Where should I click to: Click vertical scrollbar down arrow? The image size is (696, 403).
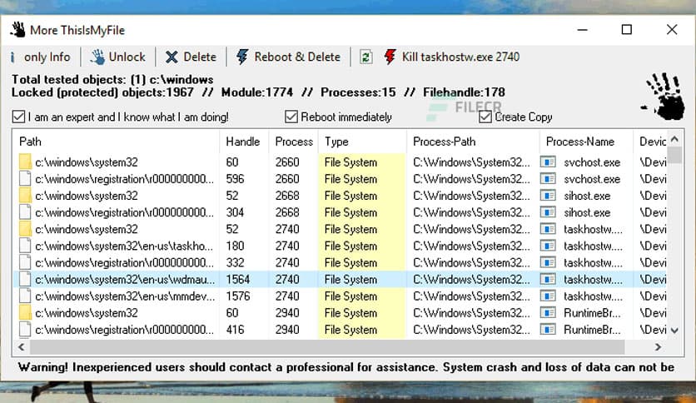[674, 331]
